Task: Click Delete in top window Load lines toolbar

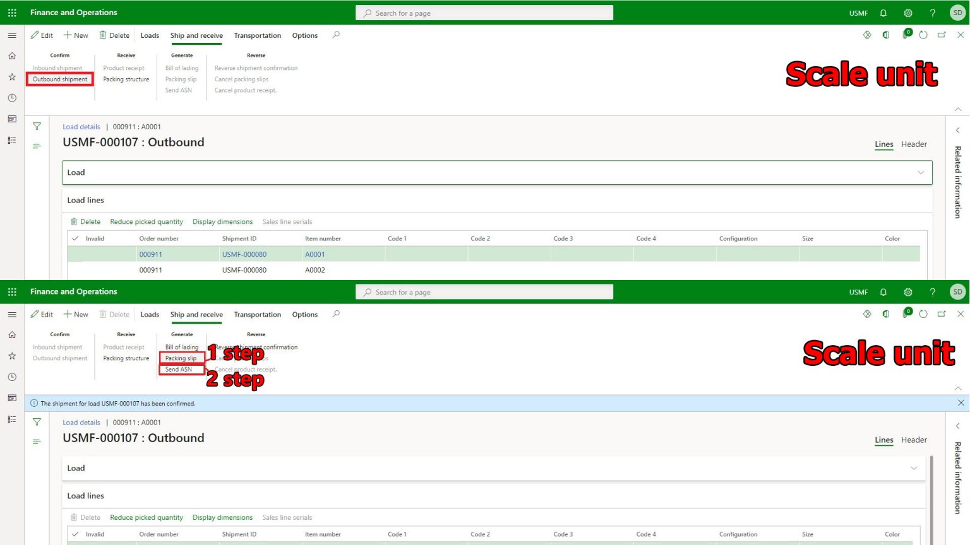Action: pyautogui.click(x=85, y=222)
